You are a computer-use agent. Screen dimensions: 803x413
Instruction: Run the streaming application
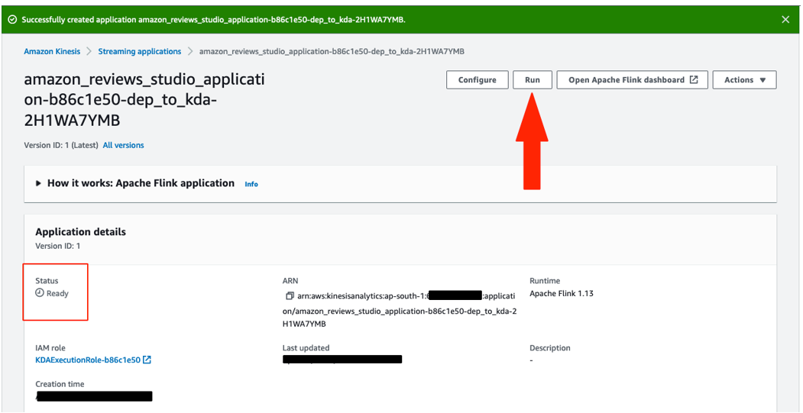[533, 80]
